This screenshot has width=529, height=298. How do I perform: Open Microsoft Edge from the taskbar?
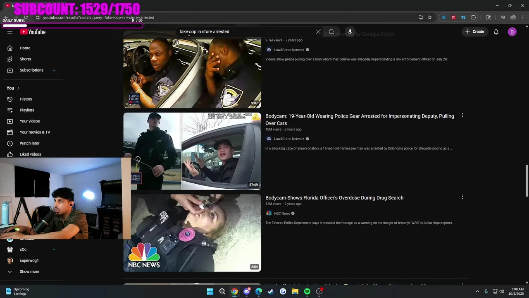click(259, 291)
